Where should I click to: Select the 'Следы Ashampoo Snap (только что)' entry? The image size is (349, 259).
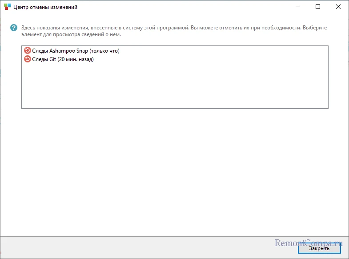[72, 51]
